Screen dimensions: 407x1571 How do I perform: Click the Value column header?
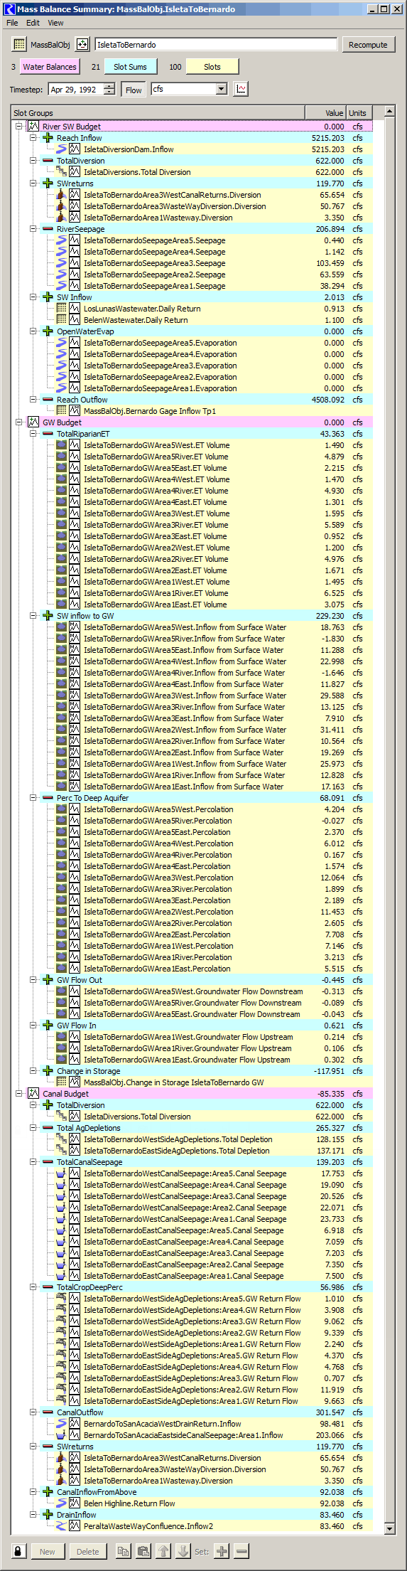[x=326, y=112]
